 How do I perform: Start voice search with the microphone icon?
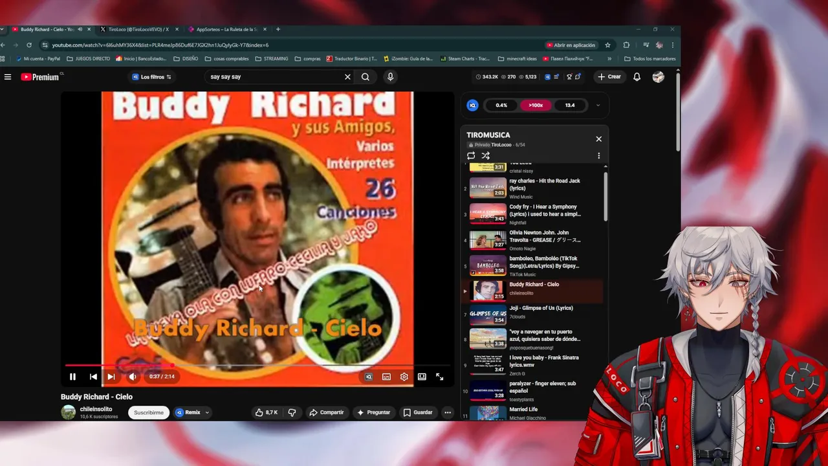390,77
